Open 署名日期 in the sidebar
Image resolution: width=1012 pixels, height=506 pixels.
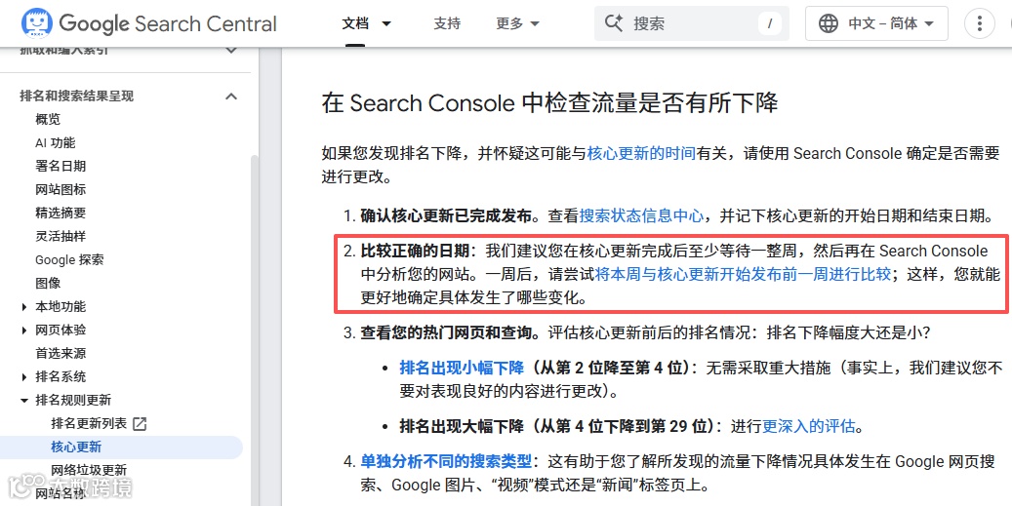[61, 166]
